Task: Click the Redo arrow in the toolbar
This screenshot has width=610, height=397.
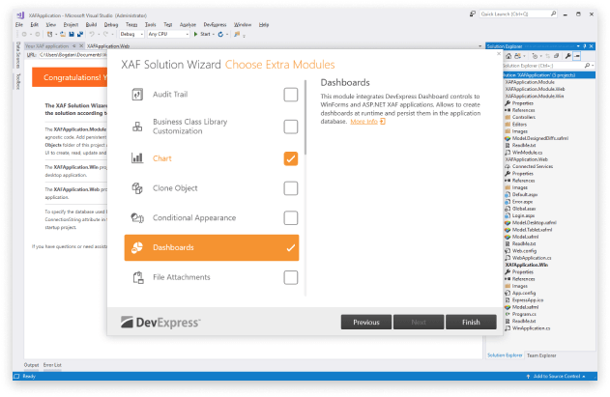Action: pyautogui.click(x=105, y=34)
